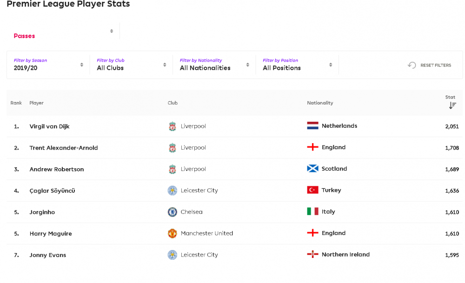Click the Italy flag in Jorginho's row
The height and width of the screenshot is (283, 465).
point(312,211)
